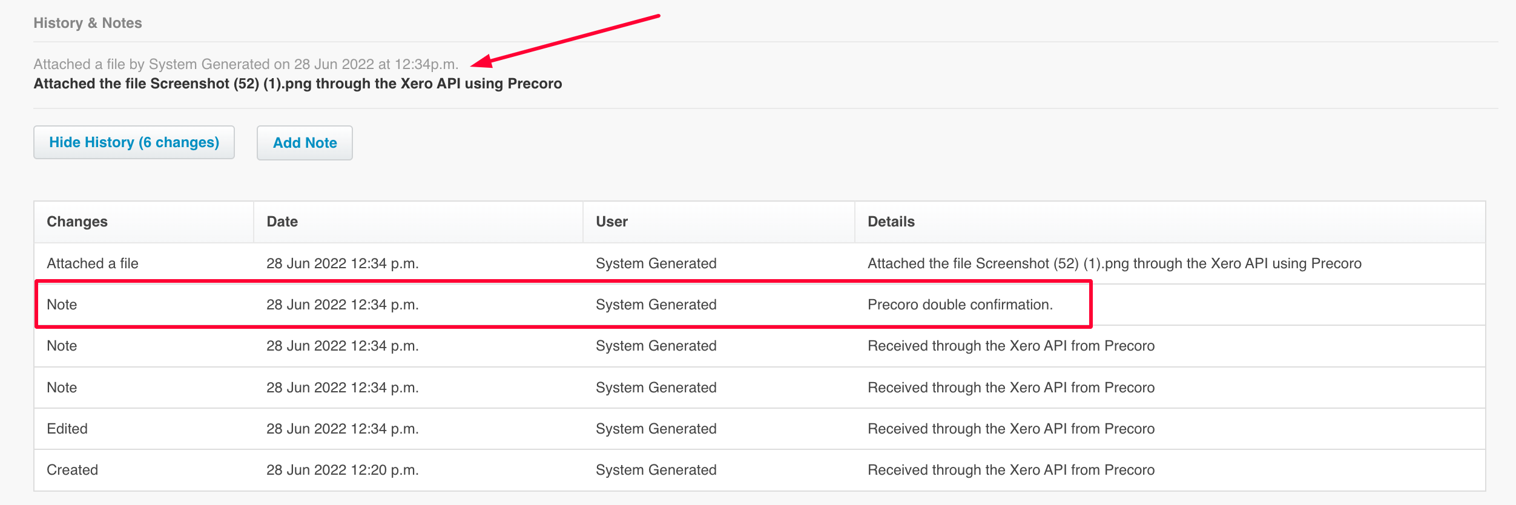The image size is (1516, 505).
Task: Click the Attached the file Screenshot details cell
Action: pyautogui.click(x=1114, y=263)
